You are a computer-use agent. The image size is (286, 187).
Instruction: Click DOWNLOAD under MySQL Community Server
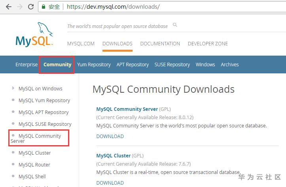pos(110,137)
